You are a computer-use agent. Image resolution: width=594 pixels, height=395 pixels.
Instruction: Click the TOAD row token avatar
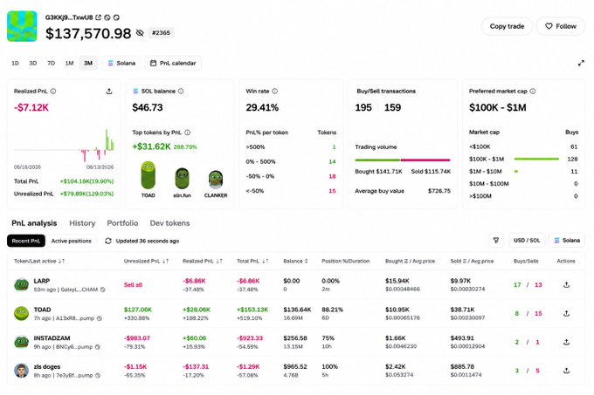pyautogui.click(x=22, y=313)
